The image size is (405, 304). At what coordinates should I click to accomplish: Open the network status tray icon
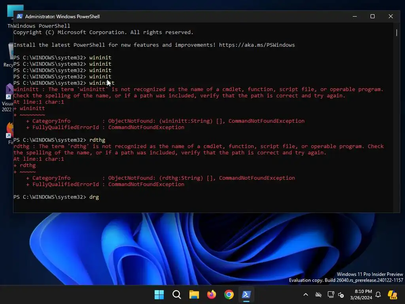click(x=331, y=294)
